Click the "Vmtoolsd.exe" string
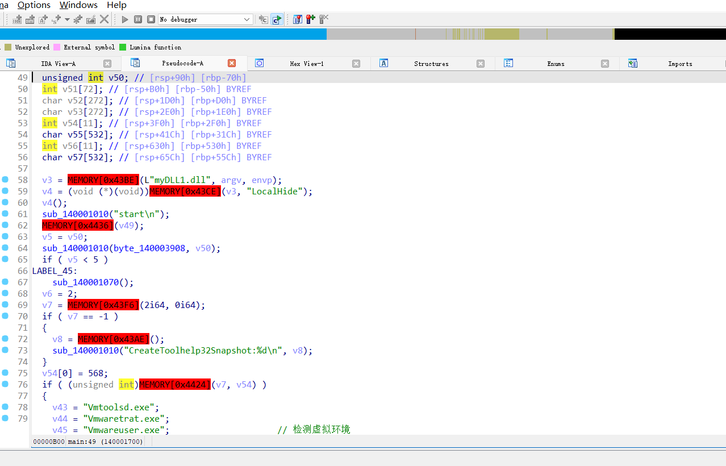 121,407
